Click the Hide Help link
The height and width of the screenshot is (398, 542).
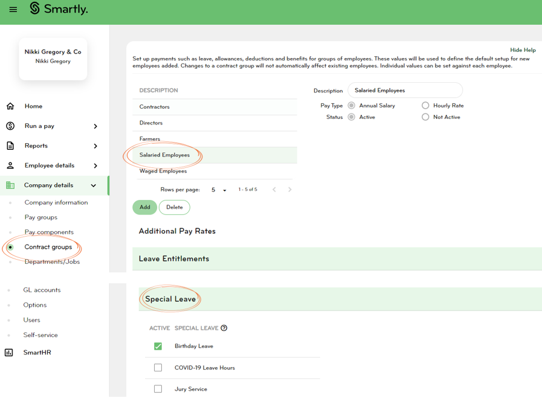(x=523, y=50)
